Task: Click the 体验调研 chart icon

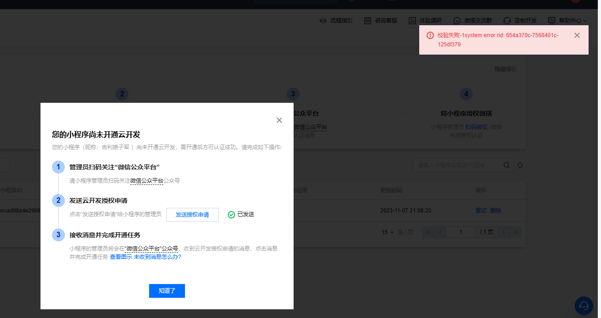Action: pos(412,21)
